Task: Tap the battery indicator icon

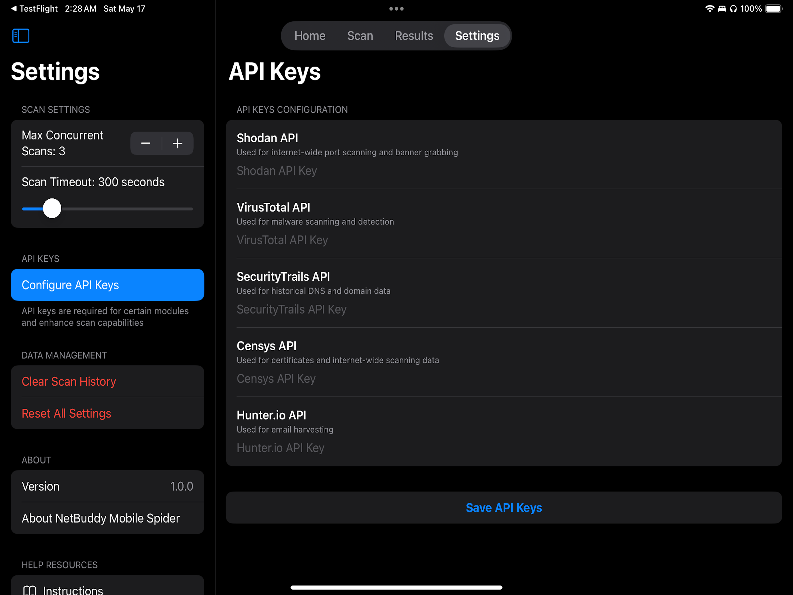Action: 773,9
